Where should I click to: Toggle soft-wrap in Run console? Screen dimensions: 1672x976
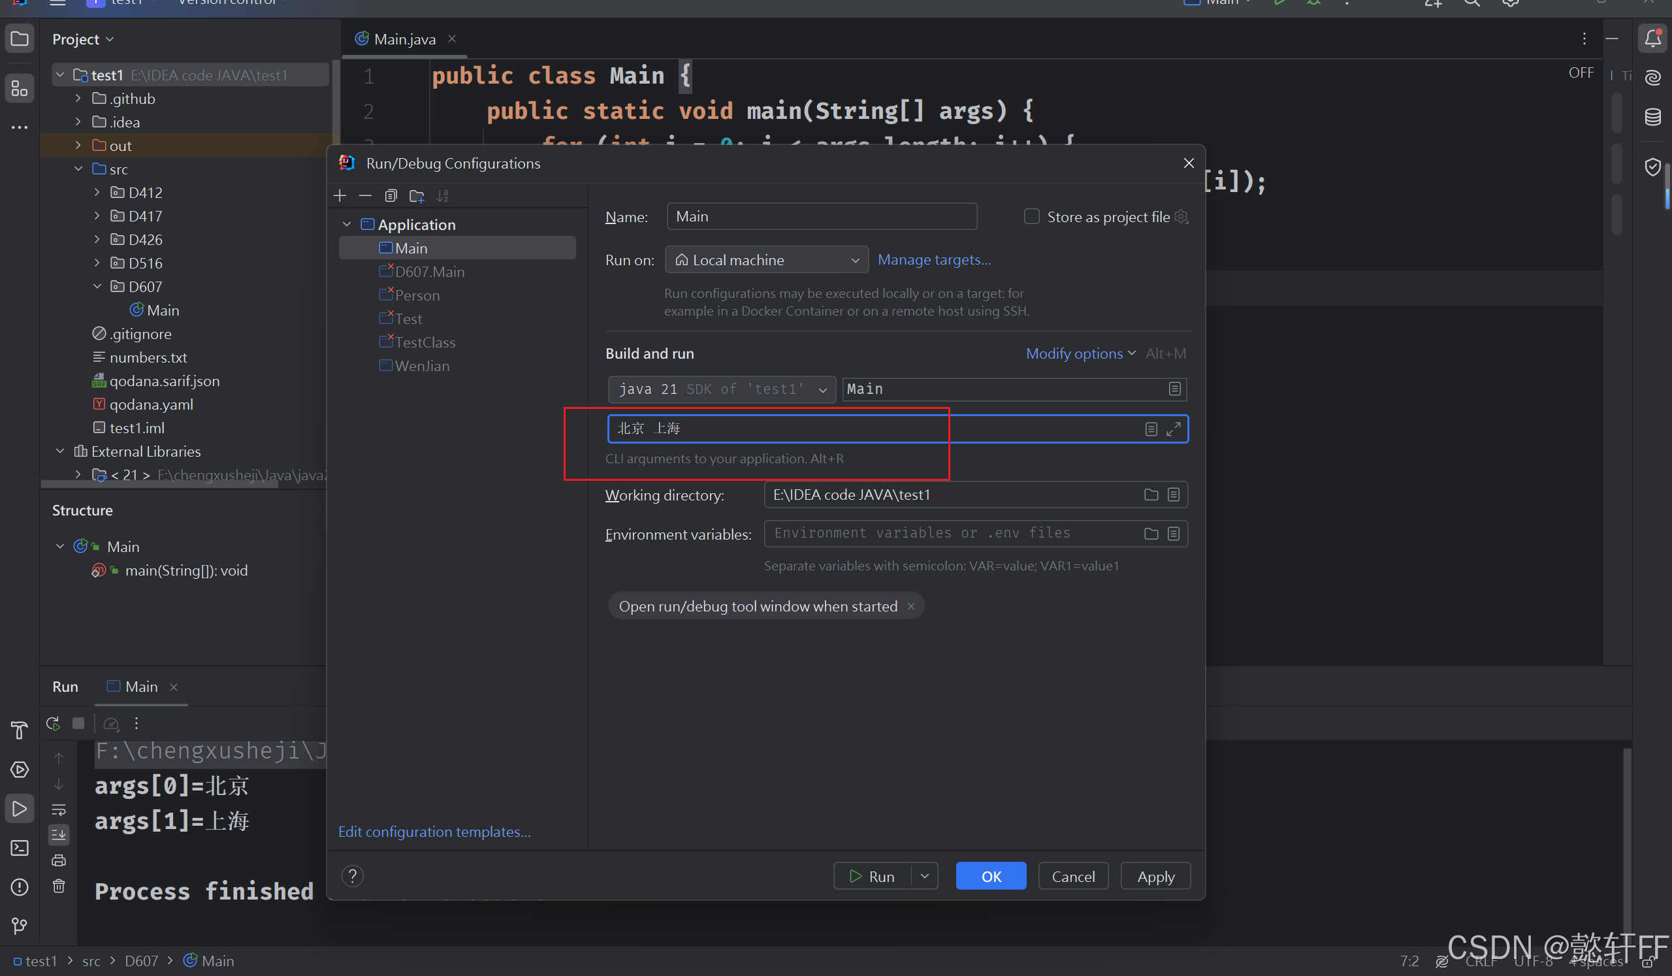59,809
